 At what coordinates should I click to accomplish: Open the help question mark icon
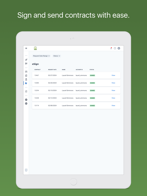click(115, 48)
